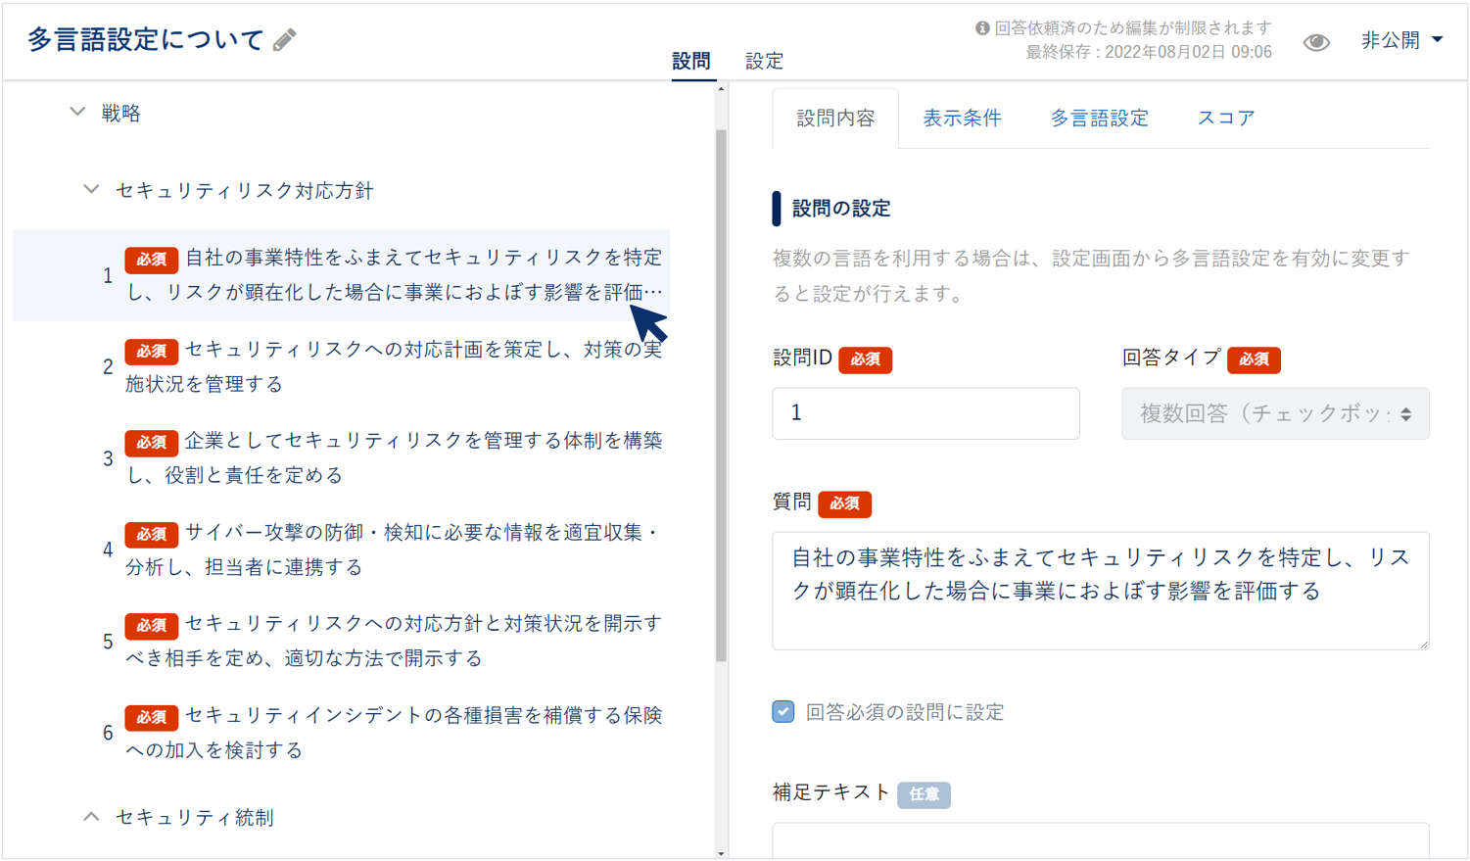This screenshot has height=861, width=1470.
Task: Open the 表示条件 tab
Action: click(962, 119)
